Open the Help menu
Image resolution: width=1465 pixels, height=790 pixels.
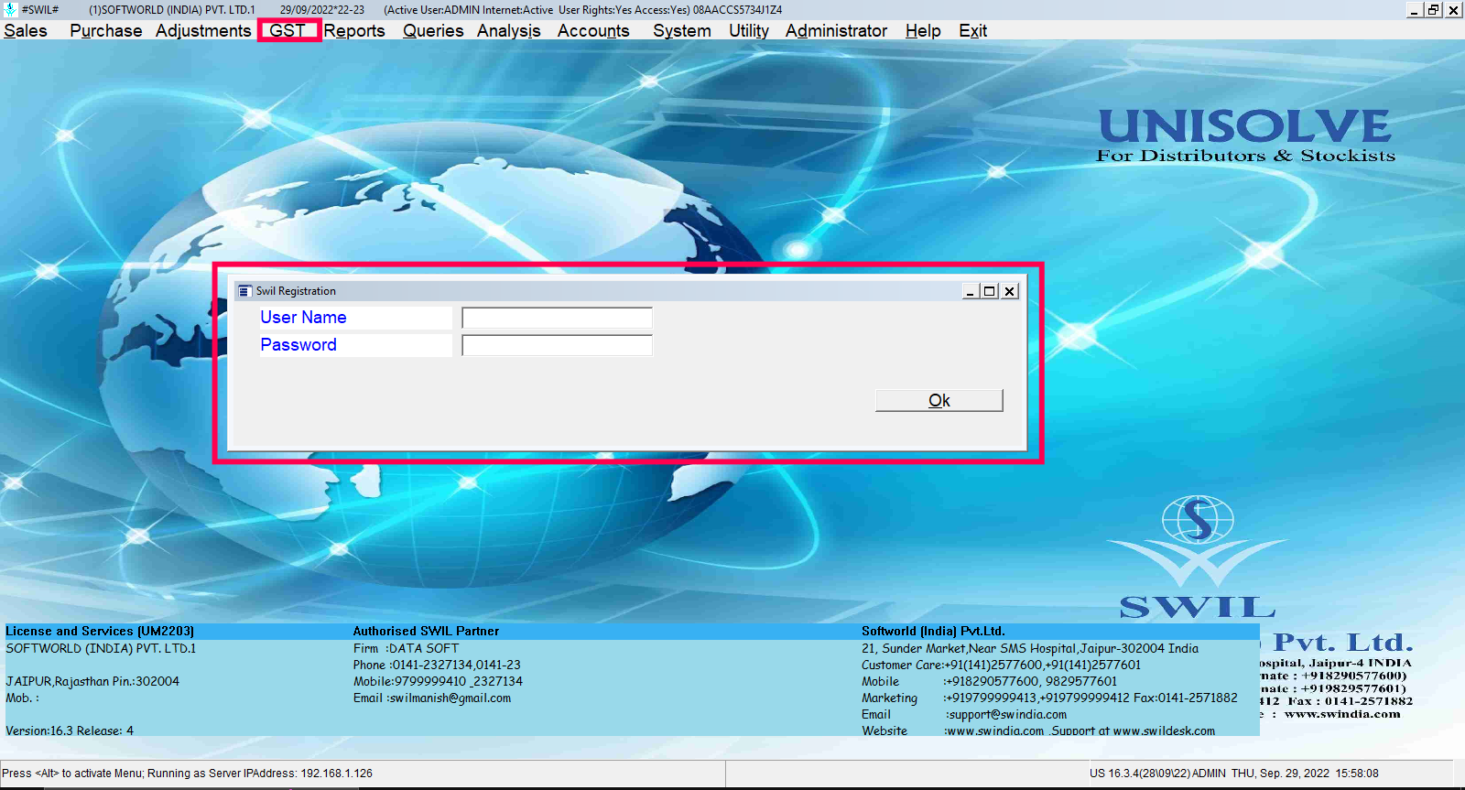923,30
